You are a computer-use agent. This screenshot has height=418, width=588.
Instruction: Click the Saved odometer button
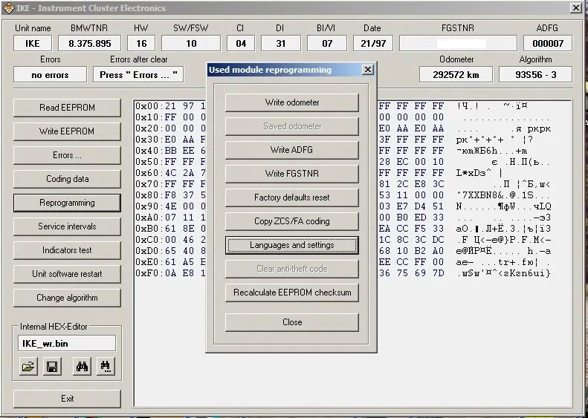[x=291, y=126]
